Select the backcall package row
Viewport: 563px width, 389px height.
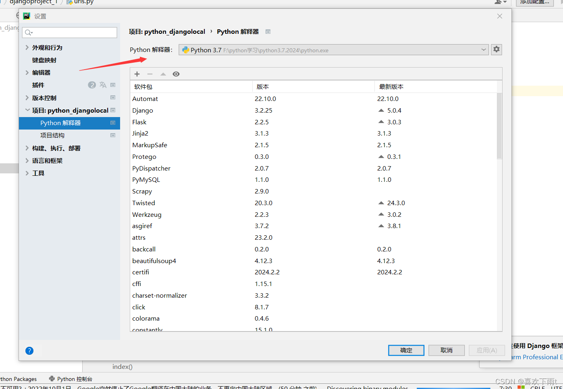click(x=314, y=249)
